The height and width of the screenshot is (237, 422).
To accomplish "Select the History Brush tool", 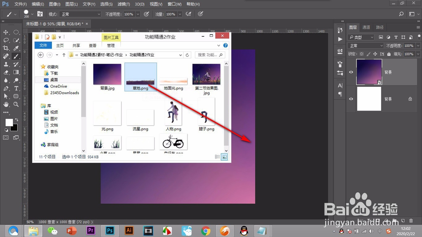I will 16,64.
